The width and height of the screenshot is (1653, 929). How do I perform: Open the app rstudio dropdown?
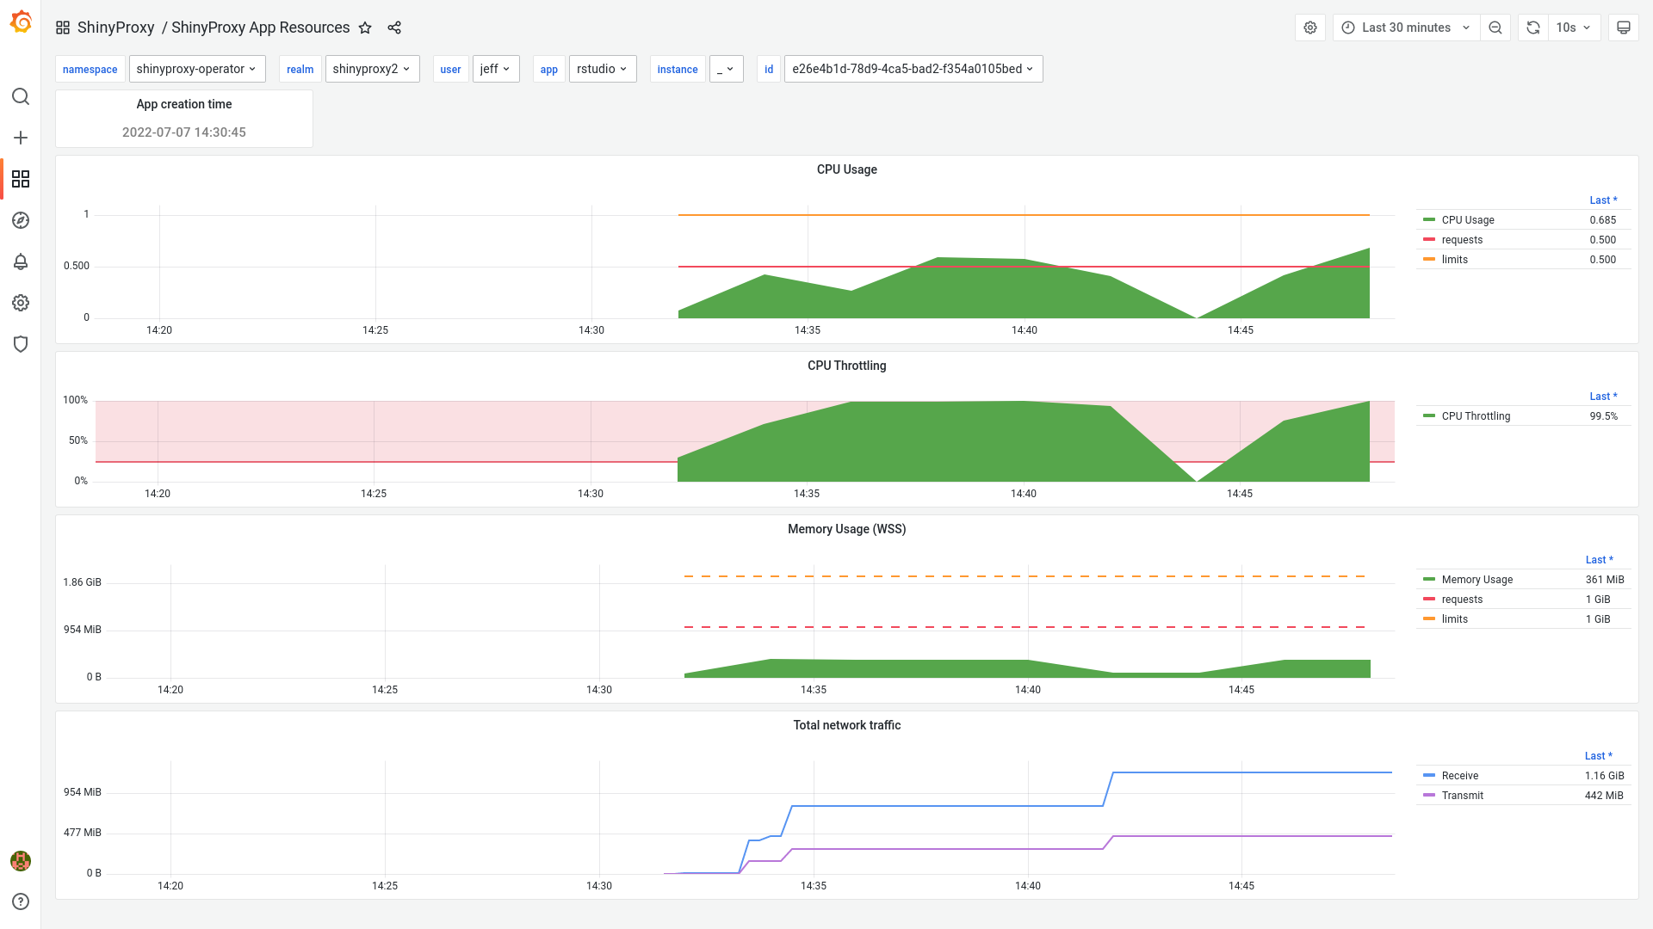(x=602, y=69)
